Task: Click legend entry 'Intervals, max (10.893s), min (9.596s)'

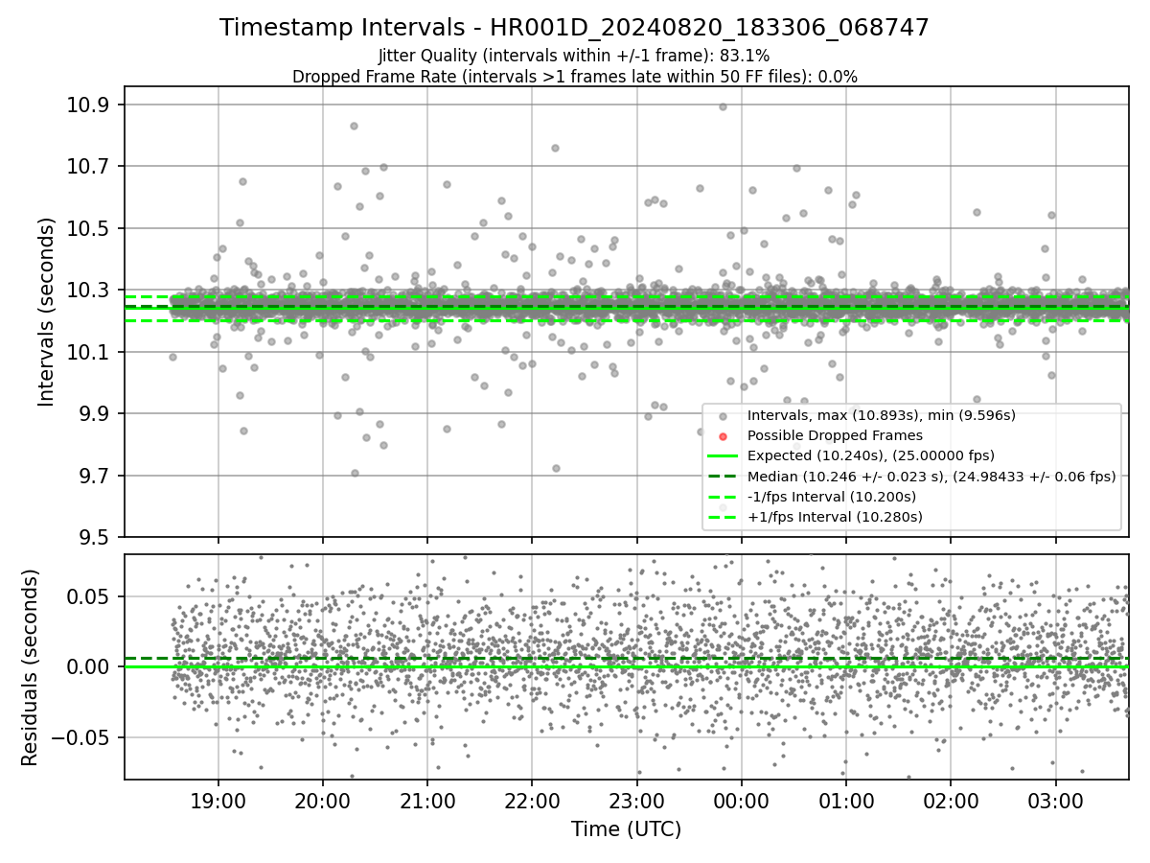Action: 881,415
